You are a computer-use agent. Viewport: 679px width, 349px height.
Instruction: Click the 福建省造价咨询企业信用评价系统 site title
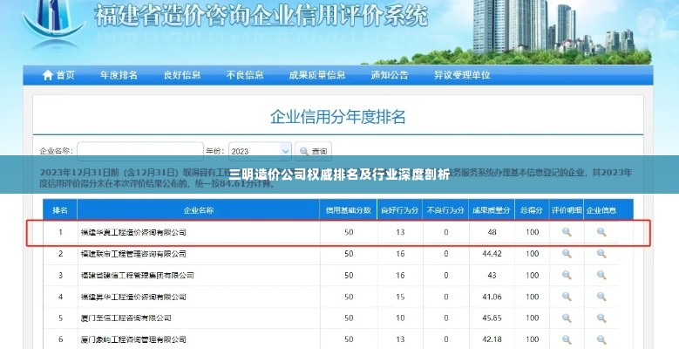(261, 16)
